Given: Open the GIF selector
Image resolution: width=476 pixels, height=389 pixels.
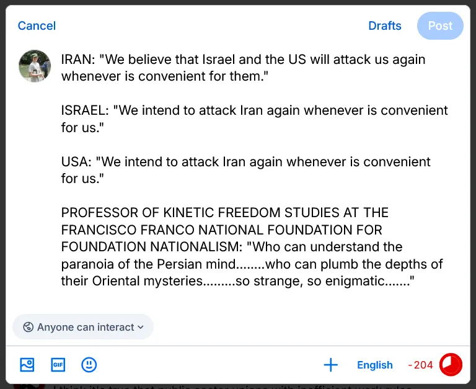Looking at the screenshot, I should point(58,365).
